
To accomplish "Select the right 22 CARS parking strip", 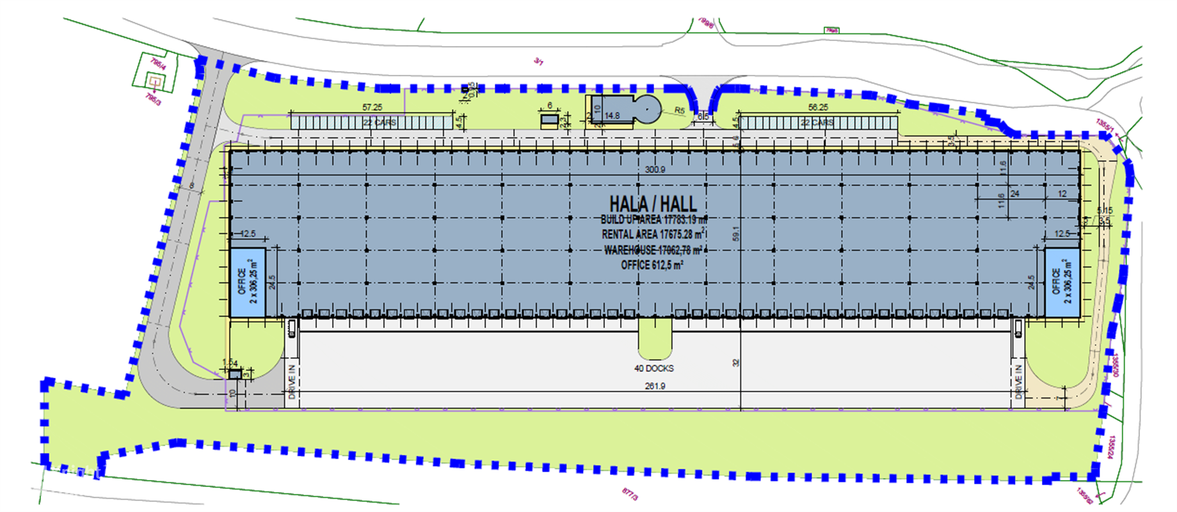I will pyautogui.click(x=817, y=122).
